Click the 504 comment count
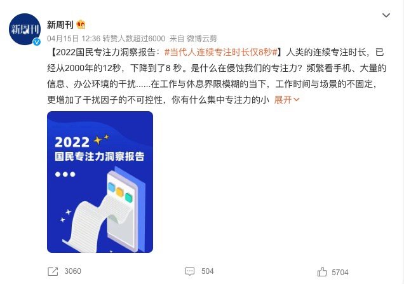The image size is (404, 284). coord(208,271)
